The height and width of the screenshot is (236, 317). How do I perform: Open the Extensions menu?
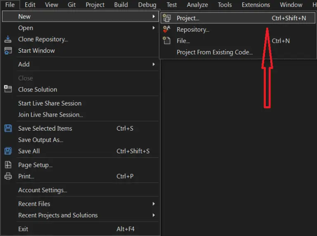[256, 5]
